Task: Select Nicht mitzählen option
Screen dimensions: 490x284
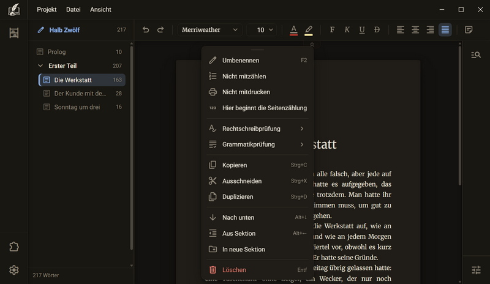Action: [257, 77]
